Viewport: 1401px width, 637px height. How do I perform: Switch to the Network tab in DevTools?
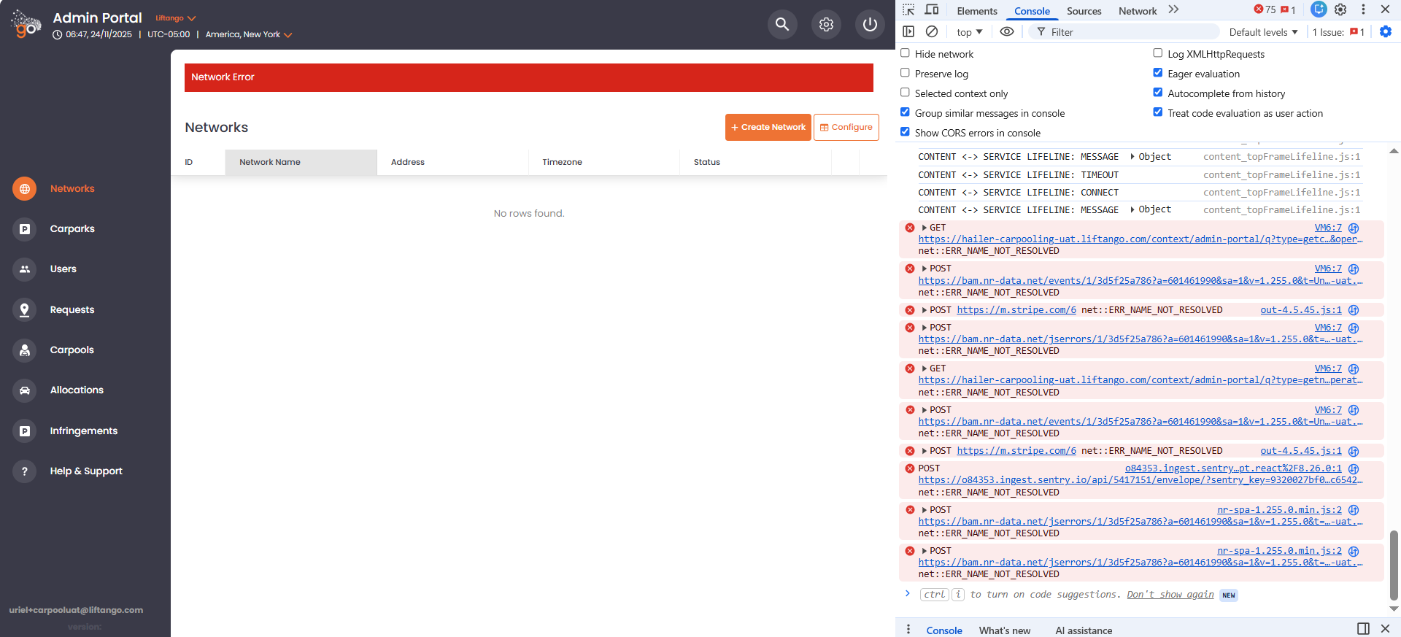coord(1138,11)
